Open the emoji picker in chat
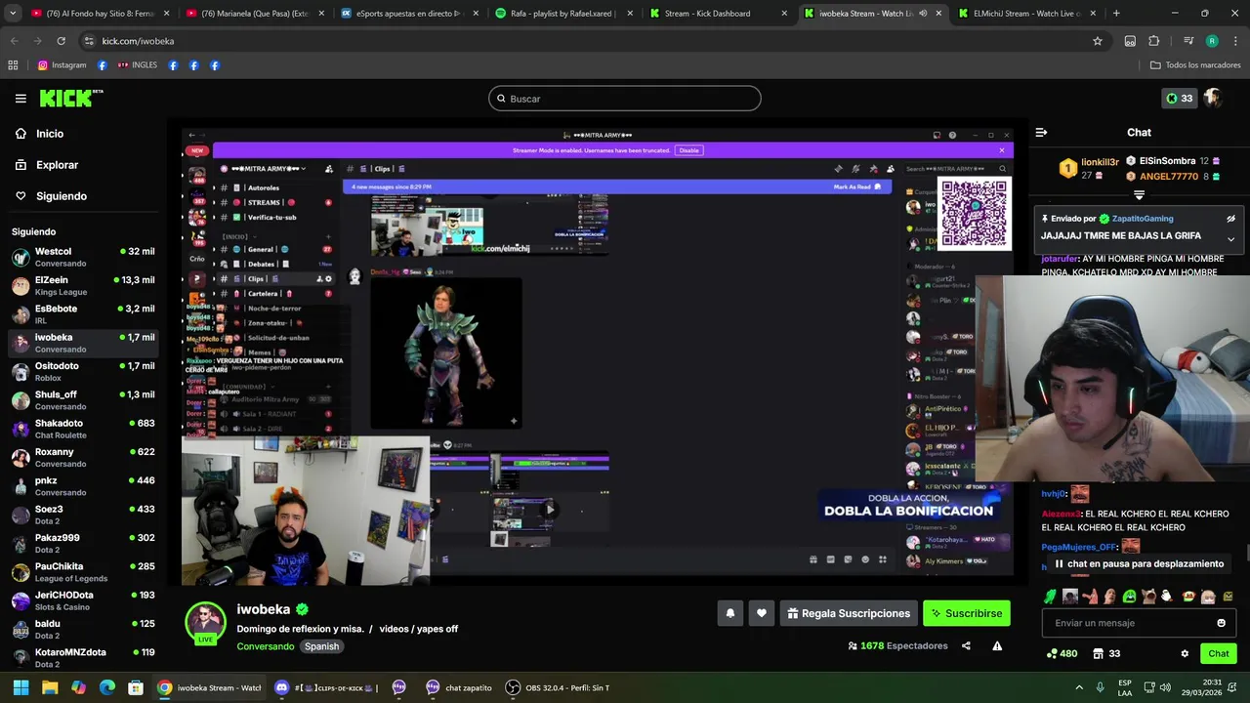 pos(1221,623)
